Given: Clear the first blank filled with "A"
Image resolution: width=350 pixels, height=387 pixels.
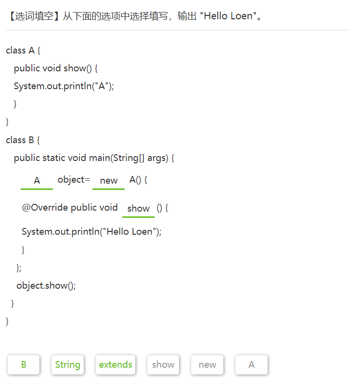Looking at the screenshot, I should (x=37, y=181).
